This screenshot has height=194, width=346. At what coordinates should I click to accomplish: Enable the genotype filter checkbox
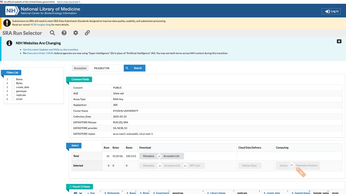[13, 91]
